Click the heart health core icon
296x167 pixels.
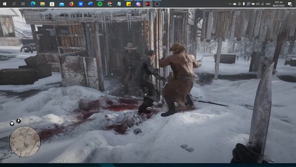(12, 123)
